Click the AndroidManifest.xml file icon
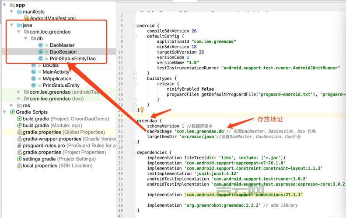This screenshot has width=346, height=218. 26,18
